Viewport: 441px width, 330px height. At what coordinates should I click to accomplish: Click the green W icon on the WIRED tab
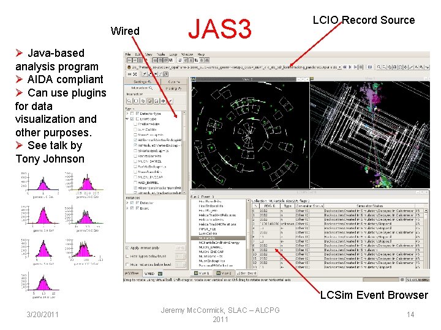tap(160, 274)
